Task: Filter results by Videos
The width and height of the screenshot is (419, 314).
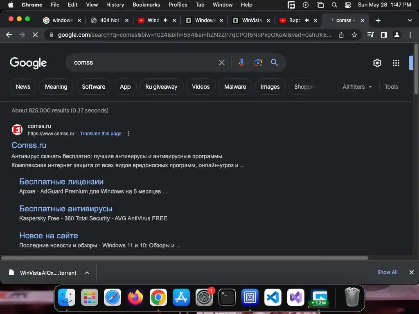Action: click(200, 87)
